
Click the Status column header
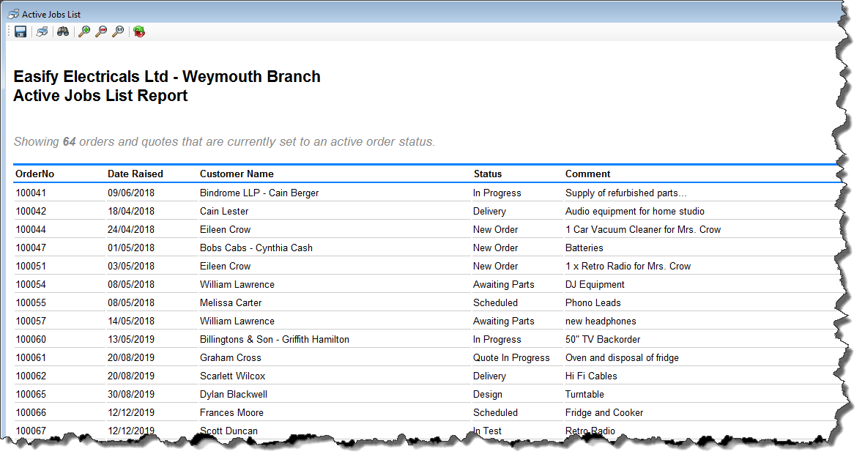coord(488,174)
